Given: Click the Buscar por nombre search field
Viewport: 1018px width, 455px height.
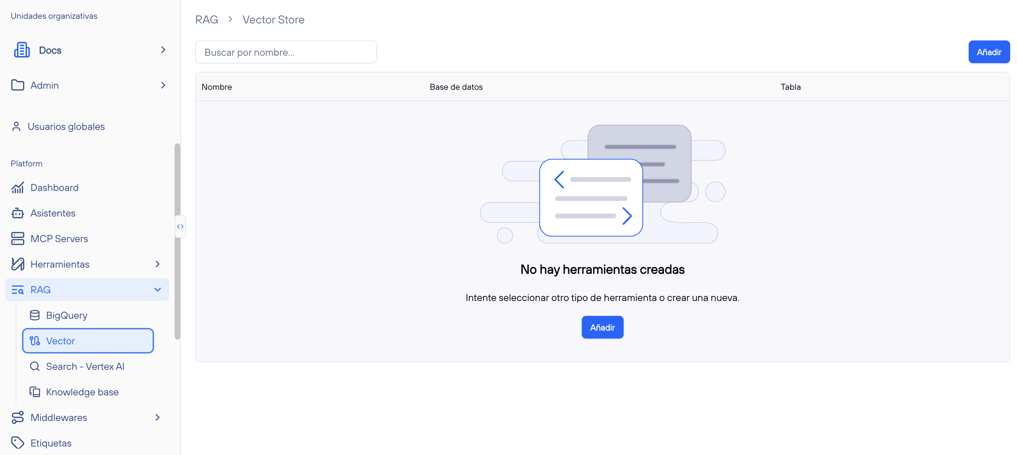Looking at the screenshot, I should click(x=286, y=52).
